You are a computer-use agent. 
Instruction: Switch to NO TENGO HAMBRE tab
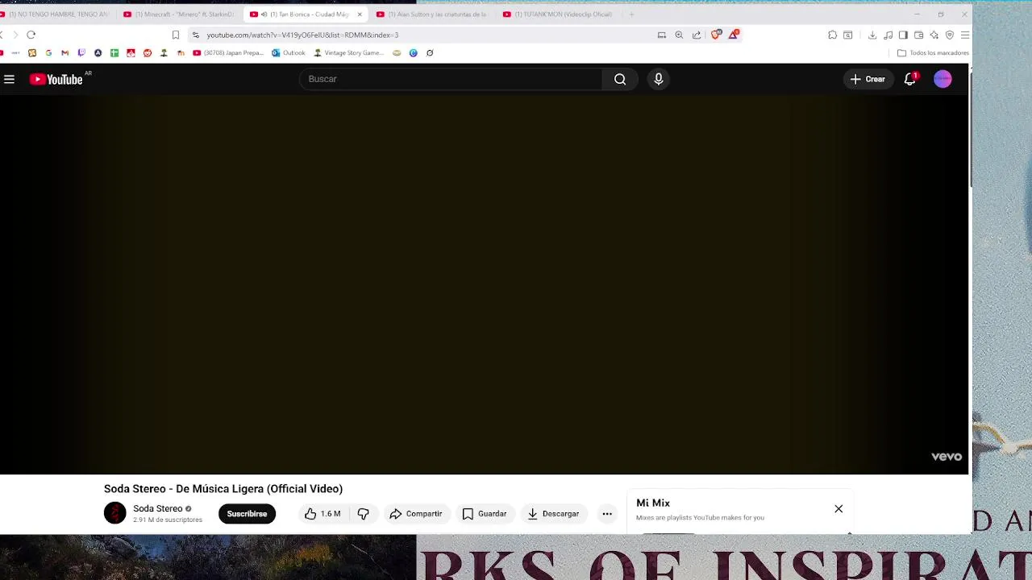click(58, 14)
